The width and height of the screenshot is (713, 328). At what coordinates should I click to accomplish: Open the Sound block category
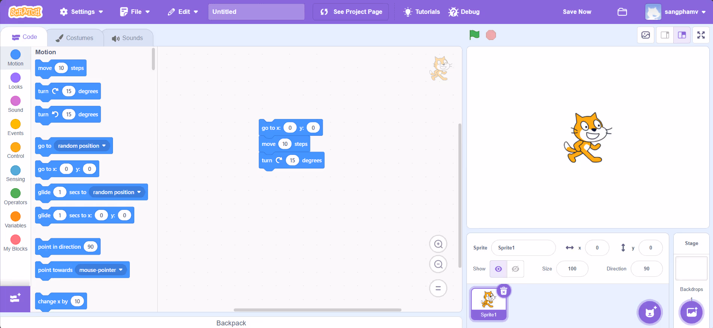pos(15,104)
